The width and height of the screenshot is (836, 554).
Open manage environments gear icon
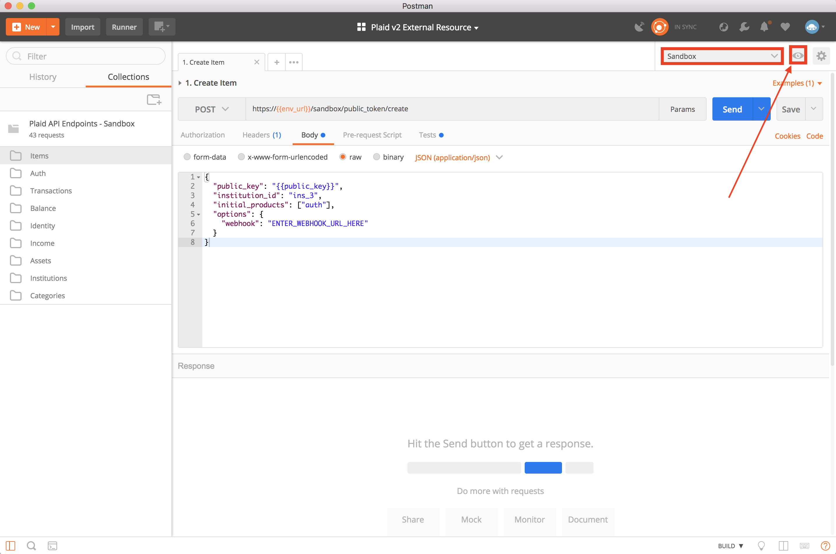(x=821, y=56)
